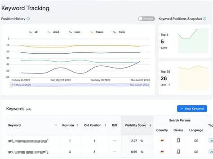Click the New Keyword button
The width and height of the screenshot is (213, 159).
pos(192,109)
